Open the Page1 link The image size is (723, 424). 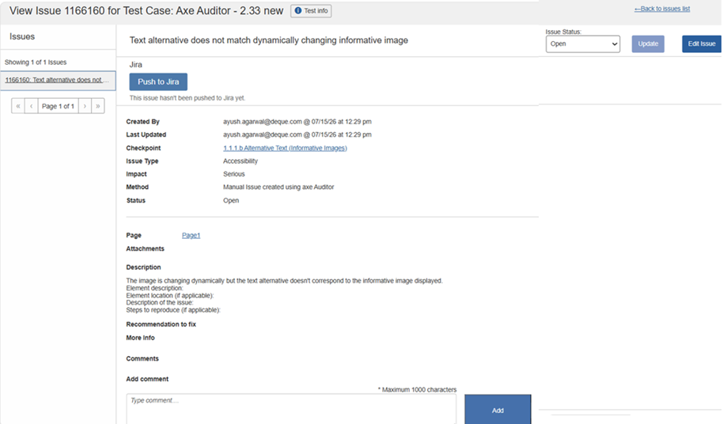tap(191, 235)
